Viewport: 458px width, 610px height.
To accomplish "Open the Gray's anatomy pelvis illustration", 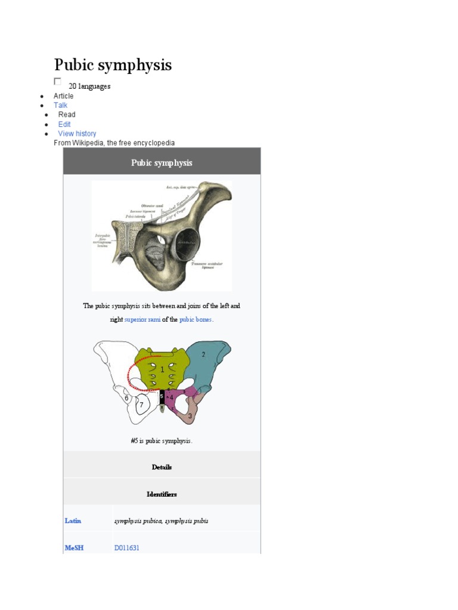I will [x=162, y=236].
